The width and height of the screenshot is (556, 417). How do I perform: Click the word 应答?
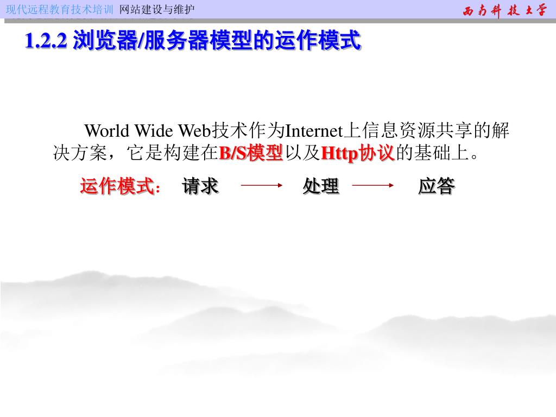(x=437, y=186)
